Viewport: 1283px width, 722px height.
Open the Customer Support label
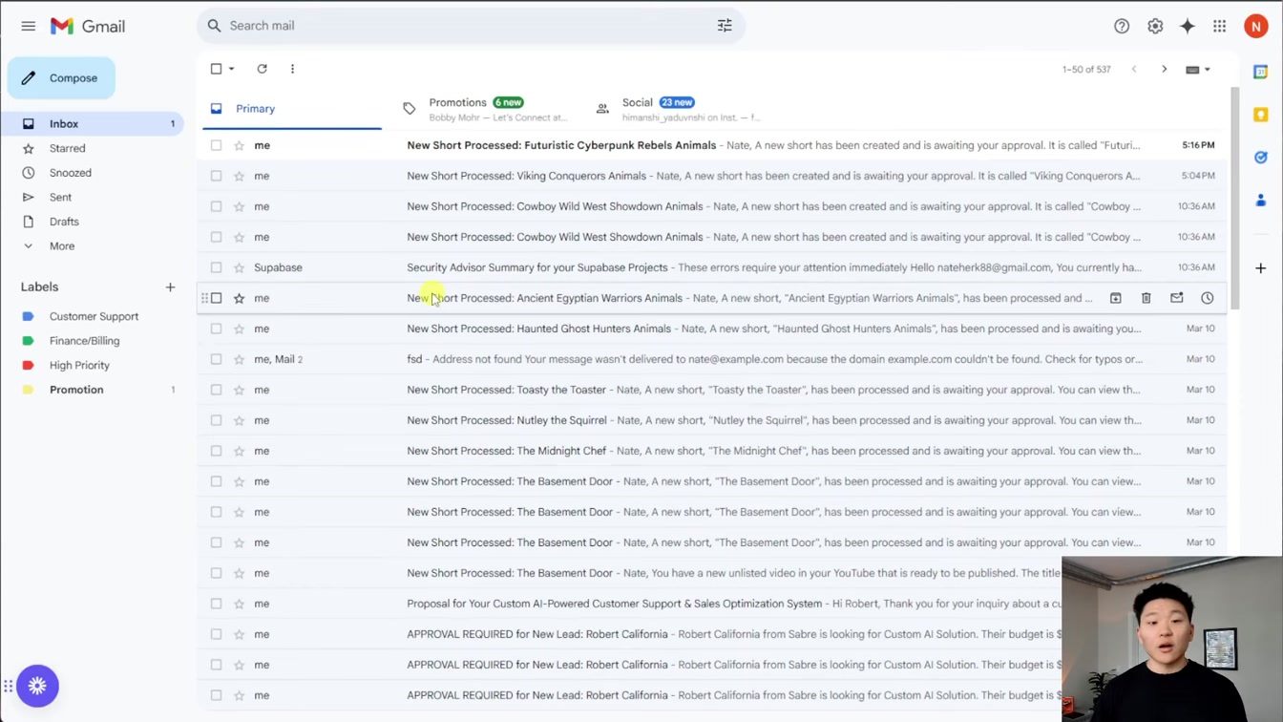point(94,316)
